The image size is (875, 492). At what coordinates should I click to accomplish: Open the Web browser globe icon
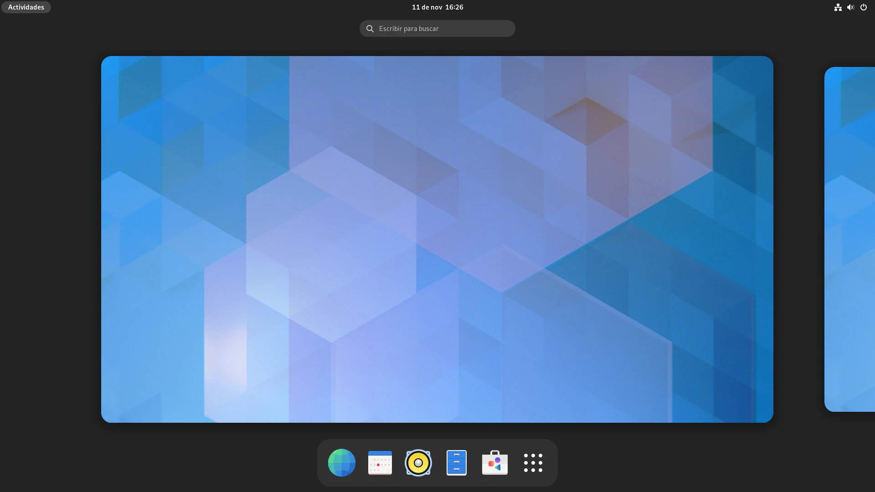point(341,462)
